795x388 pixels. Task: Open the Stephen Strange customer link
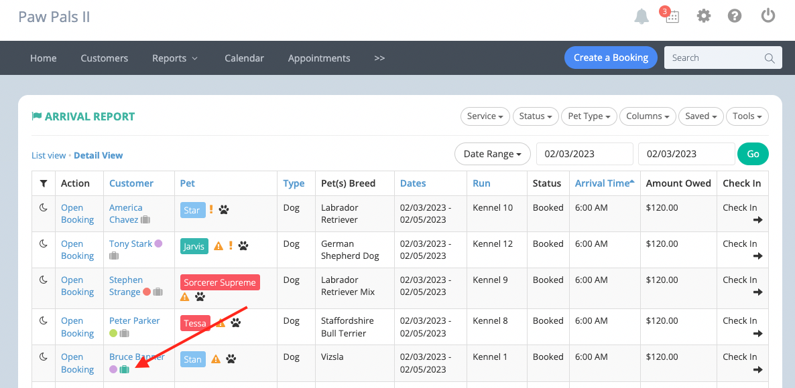pyautogui.click(x=126, y=286)
